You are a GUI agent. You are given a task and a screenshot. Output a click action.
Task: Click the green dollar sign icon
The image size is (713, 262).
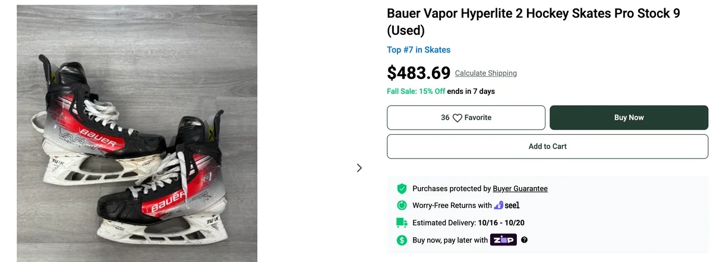point(402,240)
